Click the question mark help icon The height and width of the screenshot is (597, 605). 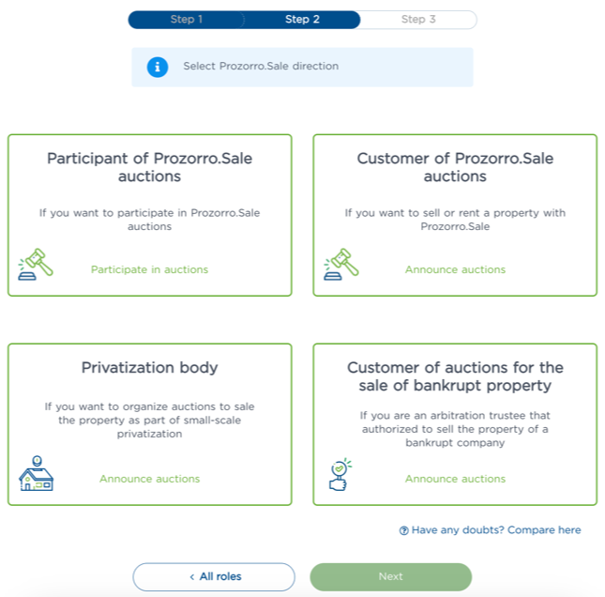(404, 530)
